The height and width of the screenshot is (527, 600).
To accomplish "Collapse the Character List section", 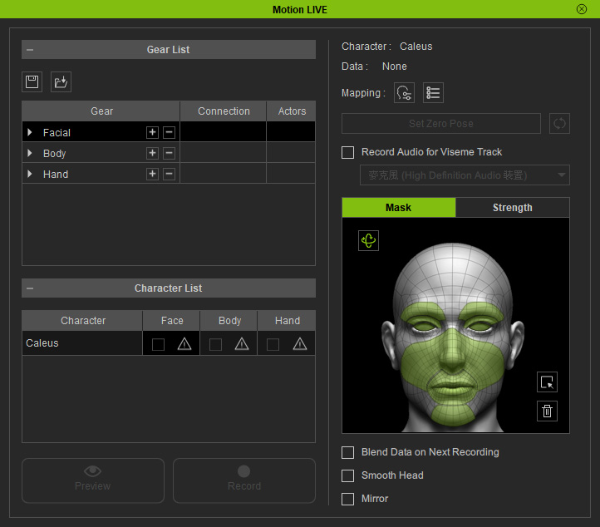I will click(x=30, y=288).
